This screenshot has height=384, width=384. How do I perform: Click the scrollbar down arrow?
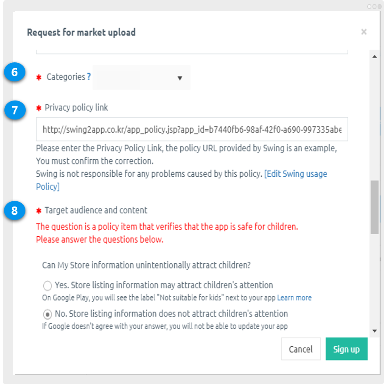[x=374, y=331]
